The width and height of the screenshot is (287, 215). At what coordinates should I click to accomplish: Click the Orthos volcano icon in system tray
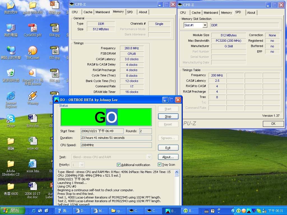click(x=249, y=211)
